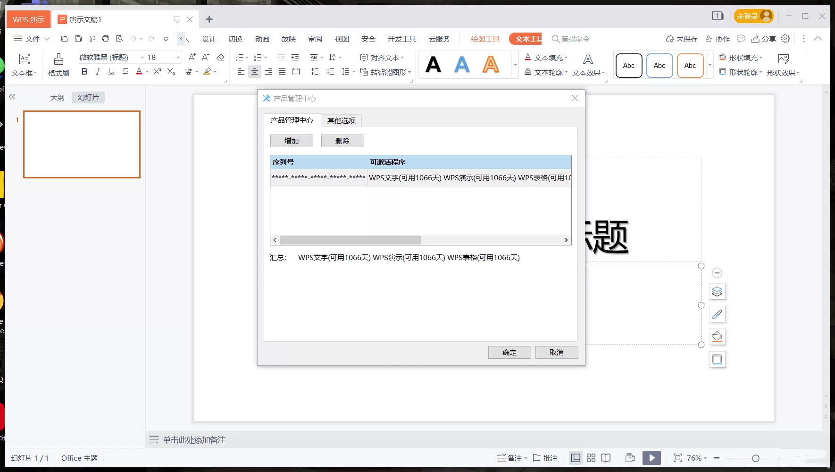835x472 pixels.
Task: Clear formatting eraser icon
Action: coord(220,57)
